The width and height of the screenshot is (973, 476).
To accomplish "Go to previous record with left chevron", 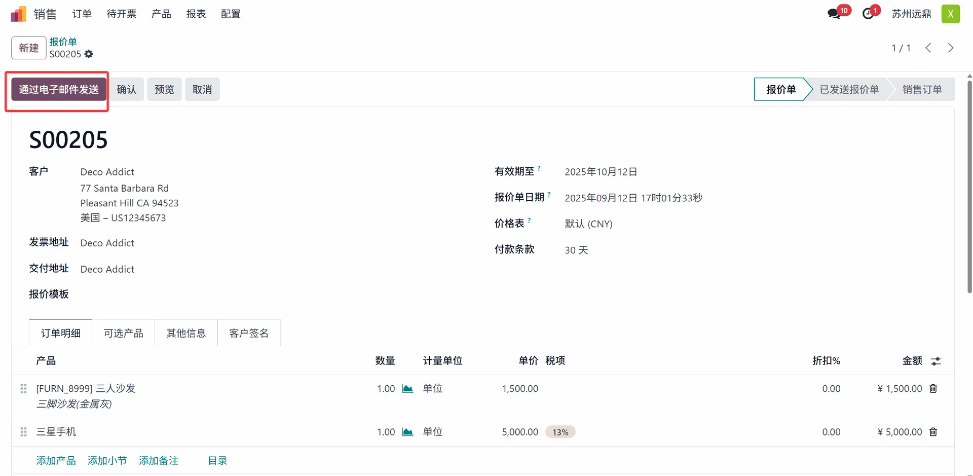I will (x=928, y=48).
